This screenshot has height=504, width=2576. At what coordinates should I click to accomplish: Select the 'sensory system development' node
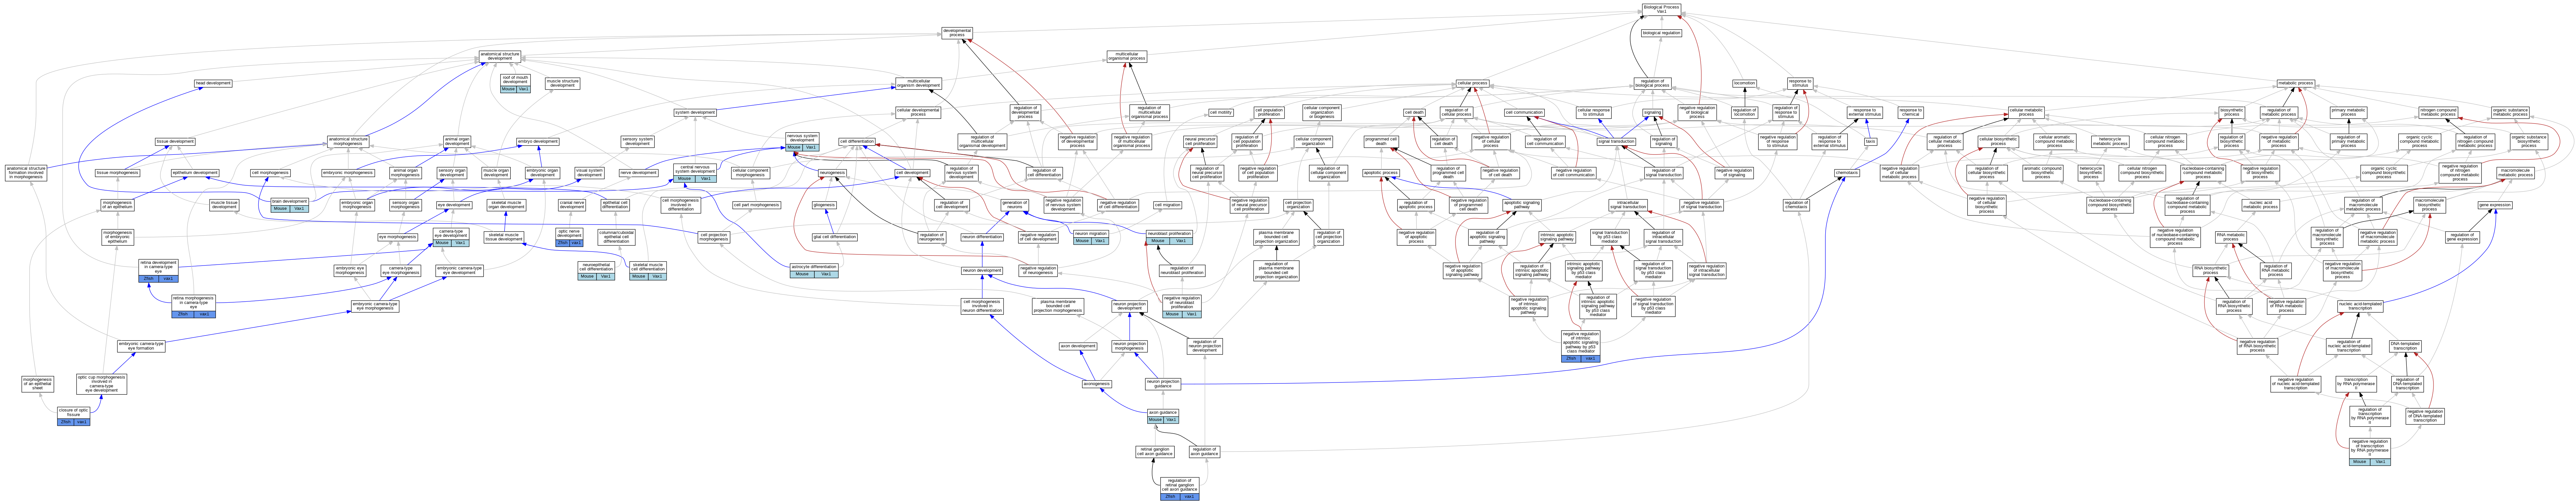coord(637,142)
